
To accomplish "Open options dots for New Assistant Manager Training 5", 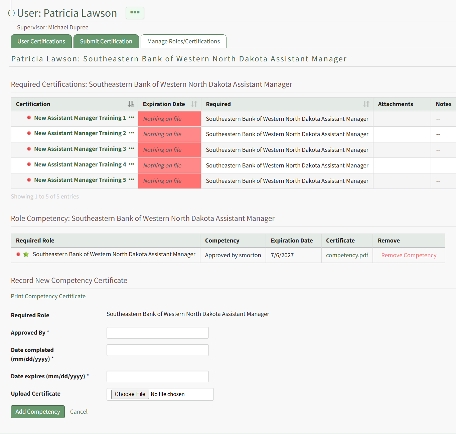I will click(x=131, y=179).
